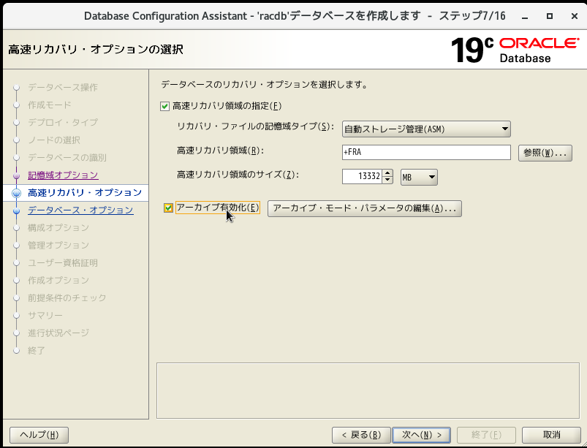Click the データベースの識別 step label
This screenshot has width=587, height=448.
[x=67, y=158]
